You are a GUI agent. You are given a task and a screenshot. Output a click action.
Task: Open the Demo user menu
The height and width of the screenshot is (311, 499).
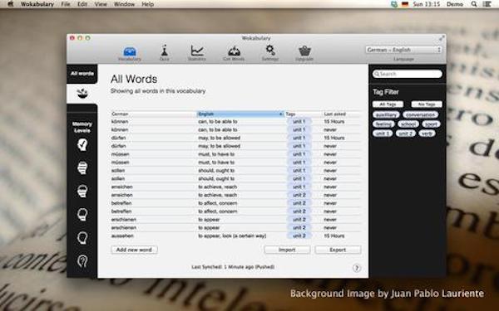[x=455, y=4]
